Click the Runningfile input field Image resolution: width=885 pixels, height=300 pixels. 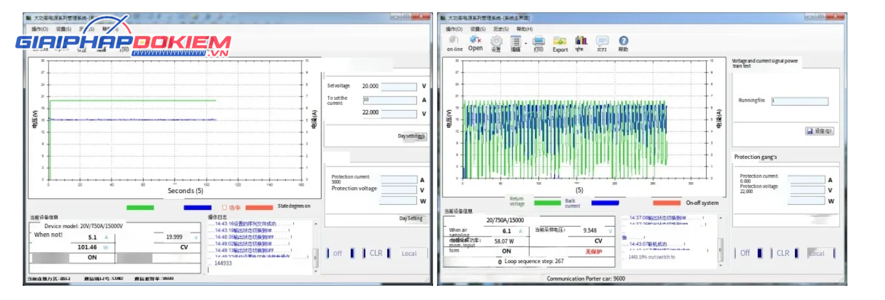[799, 101]
